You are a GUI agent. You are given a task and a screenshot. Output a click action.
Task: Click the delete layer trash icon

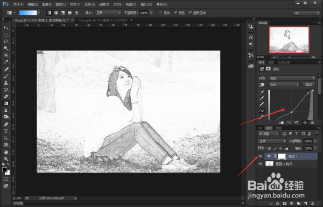[x=312, y=203]
